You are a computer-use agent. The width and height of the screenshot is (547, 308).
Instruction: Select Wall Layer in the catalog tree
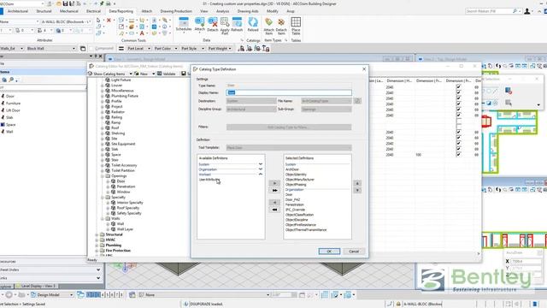point(125,229)
